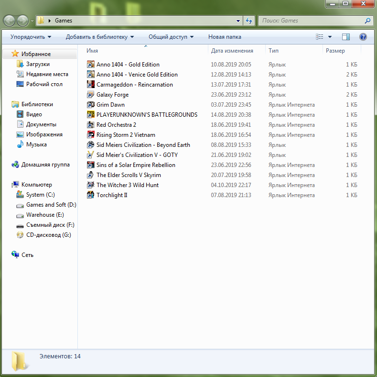Click the back navigation arrow button
This screenshot has width=377, height=377.
pos(10,21)
